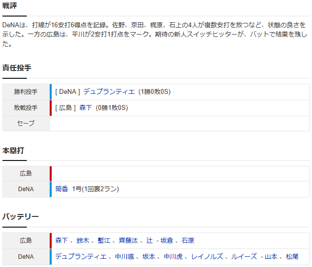Click the セーブ row label
The height and width of the screenshot is (267, 312).
tap(26, 123)
